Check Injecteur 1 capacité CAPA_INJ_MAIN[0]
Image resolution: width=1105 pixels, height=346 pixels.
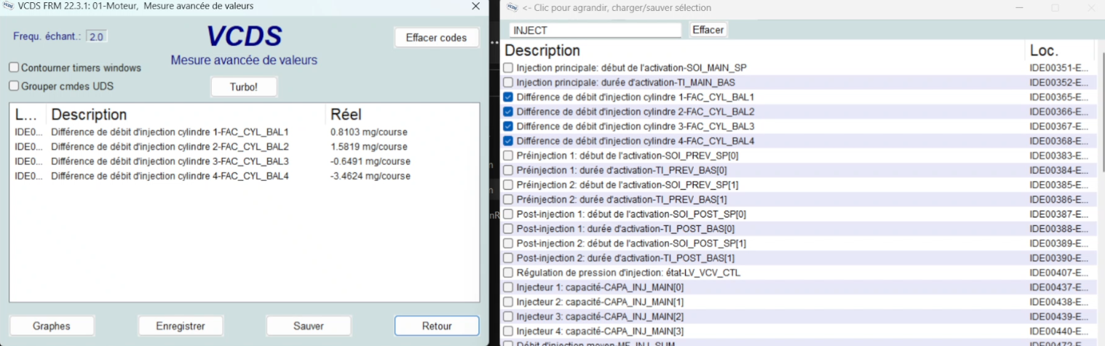coord(508,287)
